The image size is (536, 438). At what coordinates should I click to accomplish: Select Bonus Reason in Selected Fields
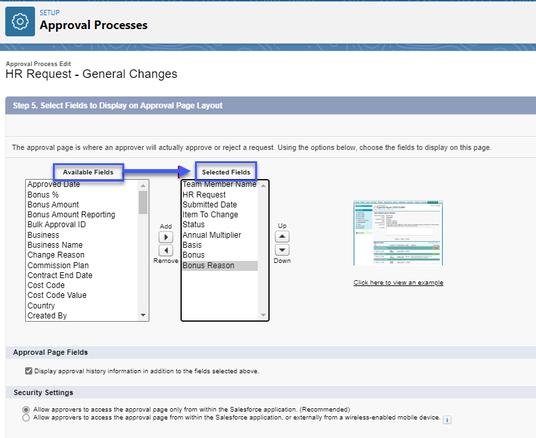(x=208, y=265)
